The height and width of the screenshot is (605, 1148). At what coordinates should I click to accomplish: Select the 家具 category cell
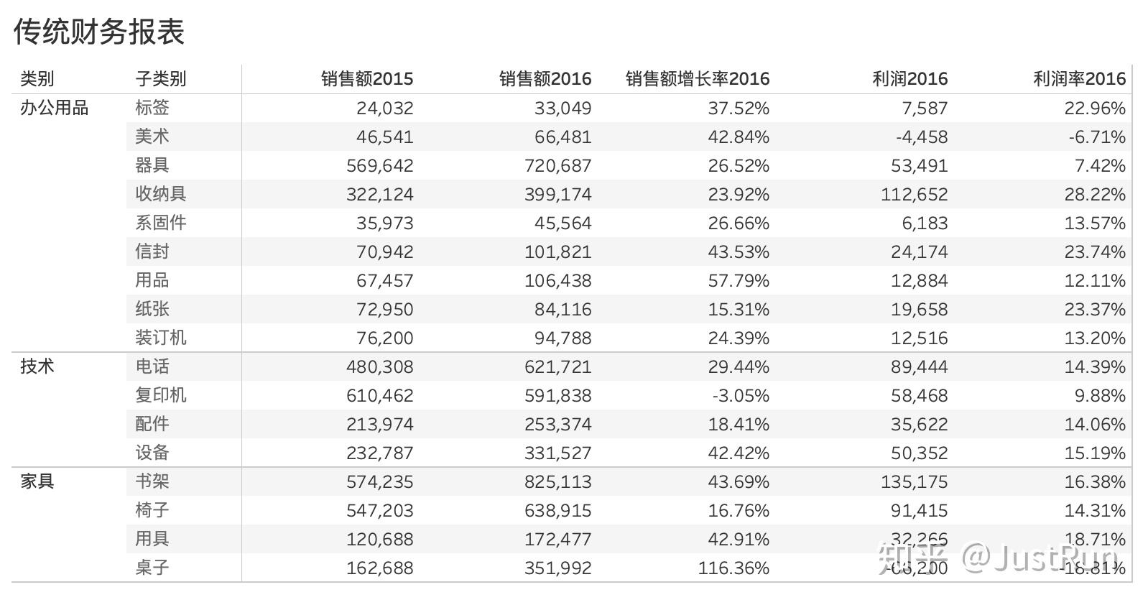(37, 481)
